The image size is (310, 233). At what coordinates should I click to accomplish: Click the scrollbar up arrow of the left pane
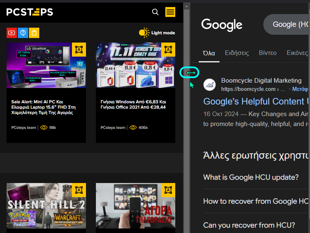pos(186,6)
